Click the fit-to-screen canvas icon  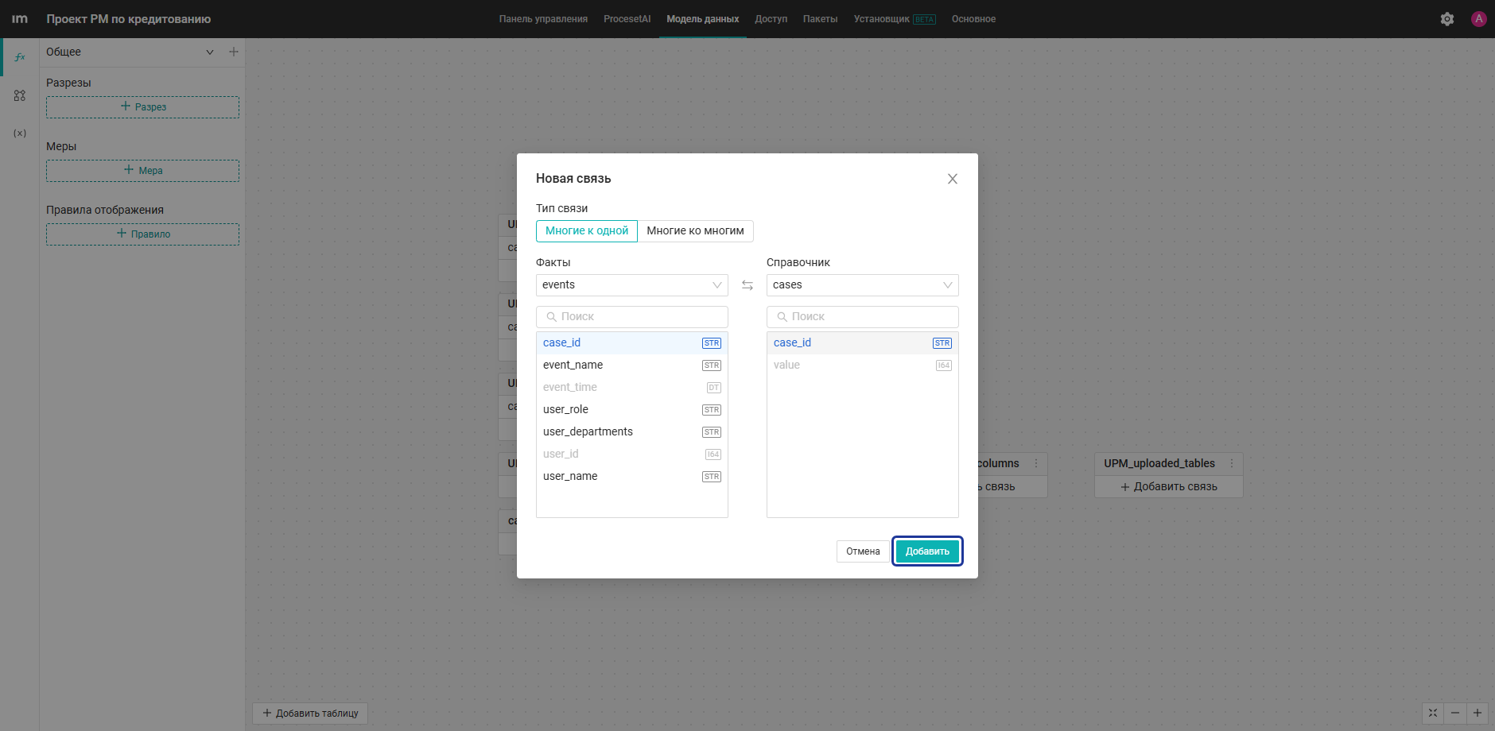point(1433,713)
